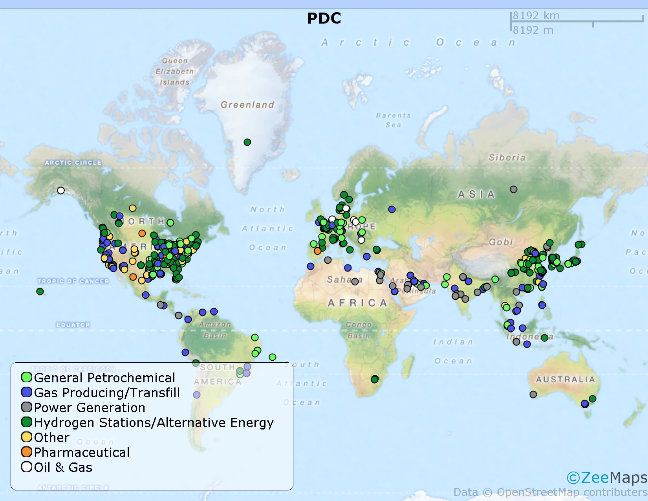
Task: Select the gray marker in southern Australia
Action: coord(533,394)
